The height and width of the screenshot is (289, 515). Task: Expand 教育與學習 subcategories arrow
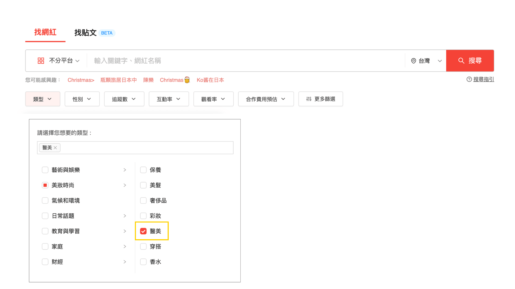click(x=125, y=231)
